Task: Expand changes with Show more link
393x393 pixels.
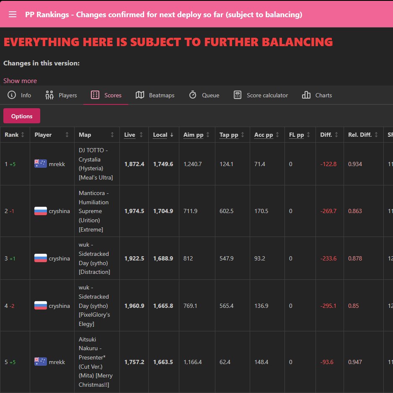Action: tap(20, 81)
